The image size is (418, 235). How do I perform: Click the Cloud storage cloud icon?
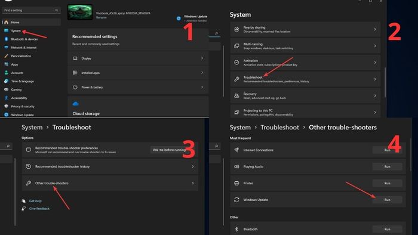(76, 104)
